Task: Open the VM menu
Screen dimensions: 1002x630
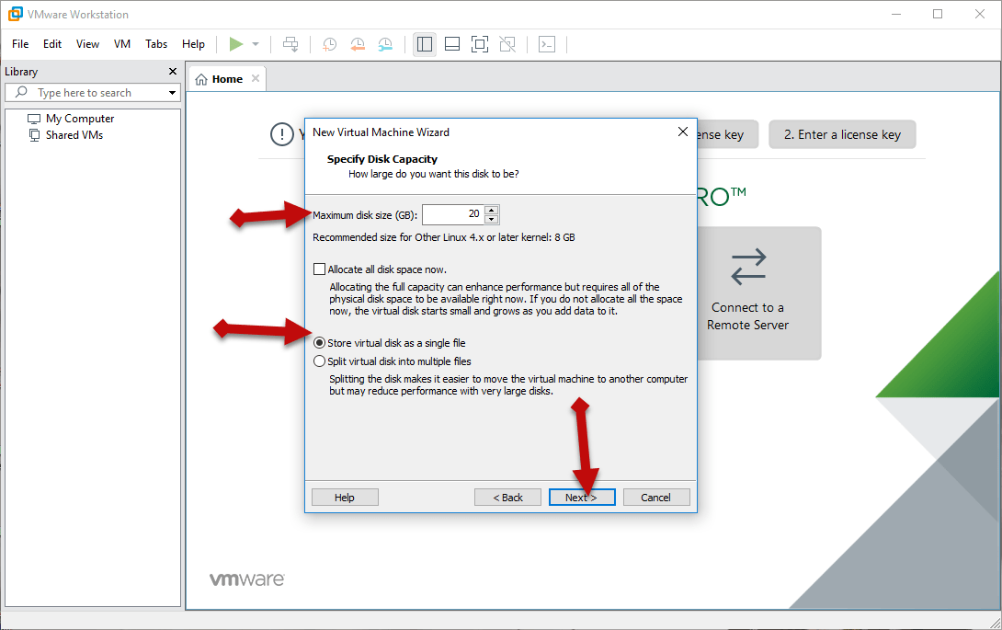Action: point(122,44)
